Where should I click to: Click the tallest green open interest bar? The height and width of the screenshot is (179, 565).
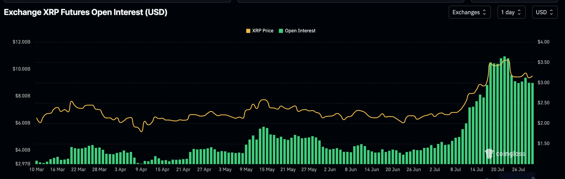coord(504,110)
